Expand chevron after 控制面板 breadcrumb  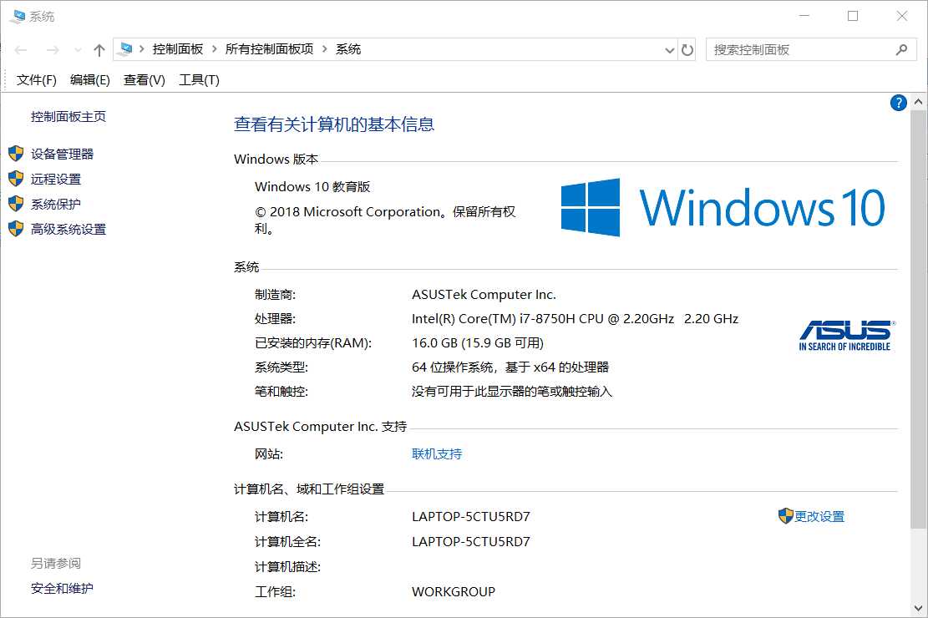tap(214, 49)
